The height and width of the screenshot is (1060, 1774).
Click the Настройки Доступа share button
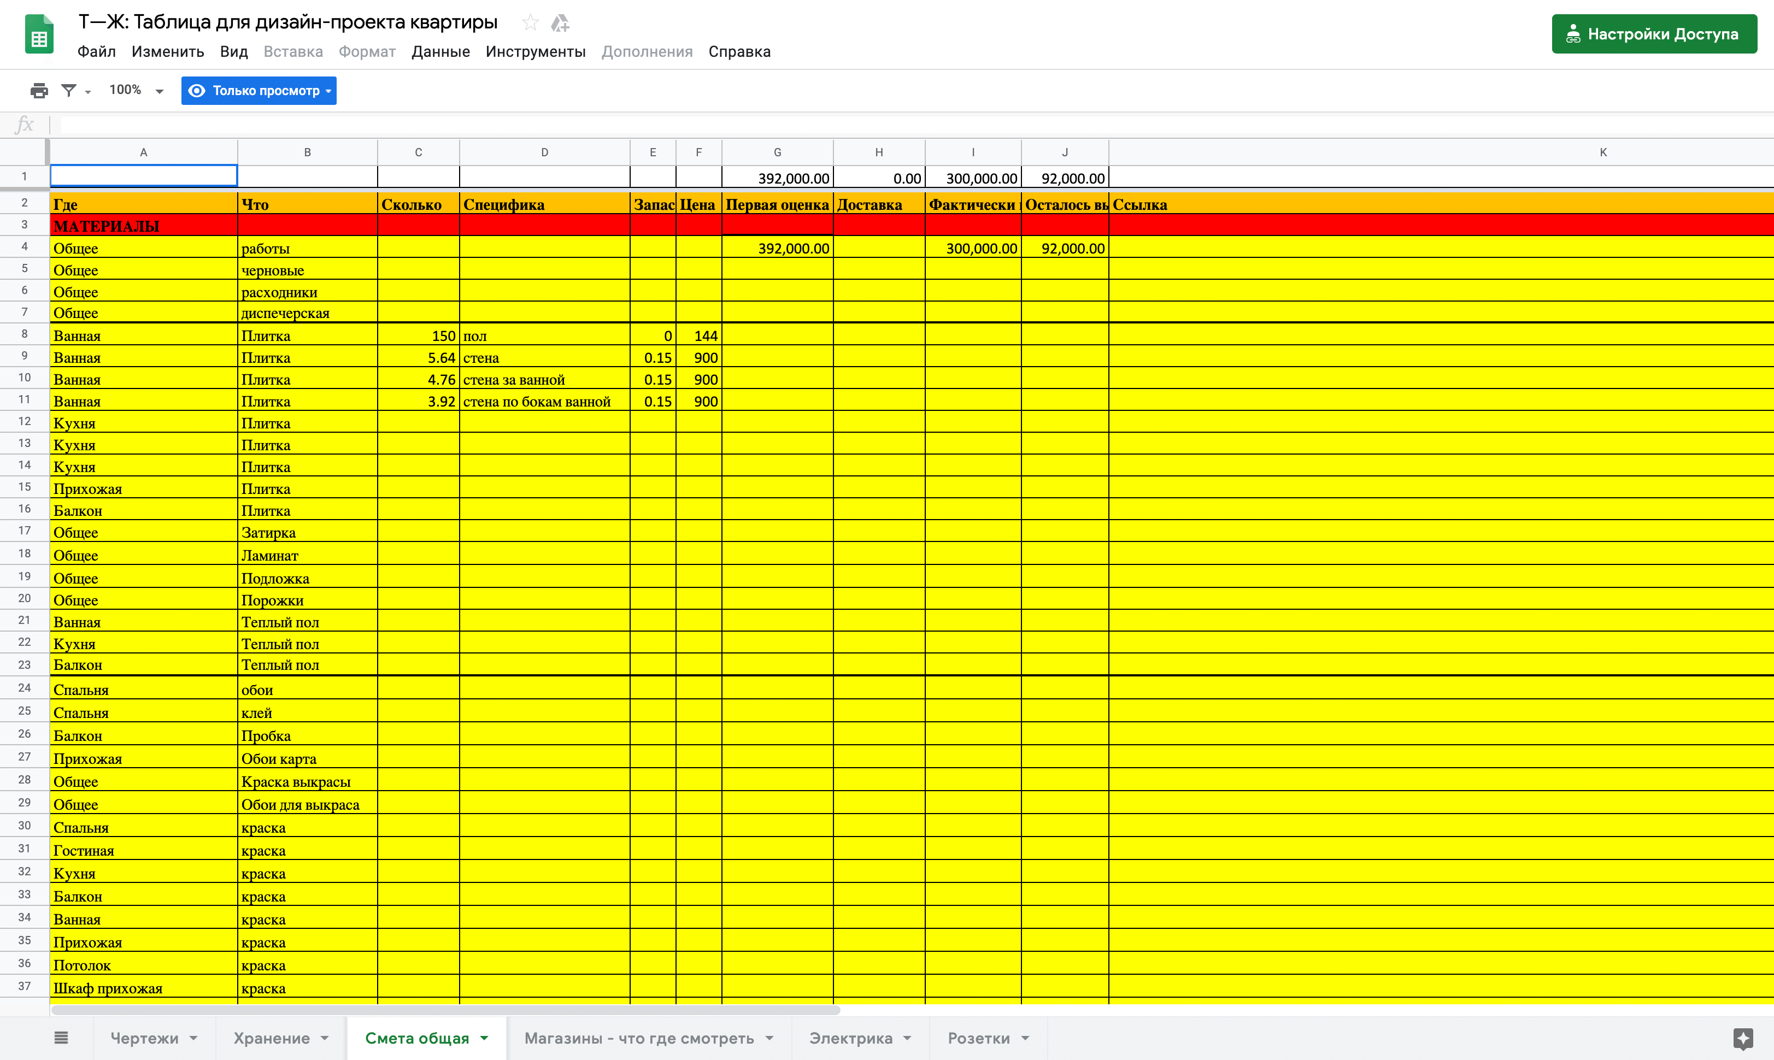click(x=1654, y=33)
